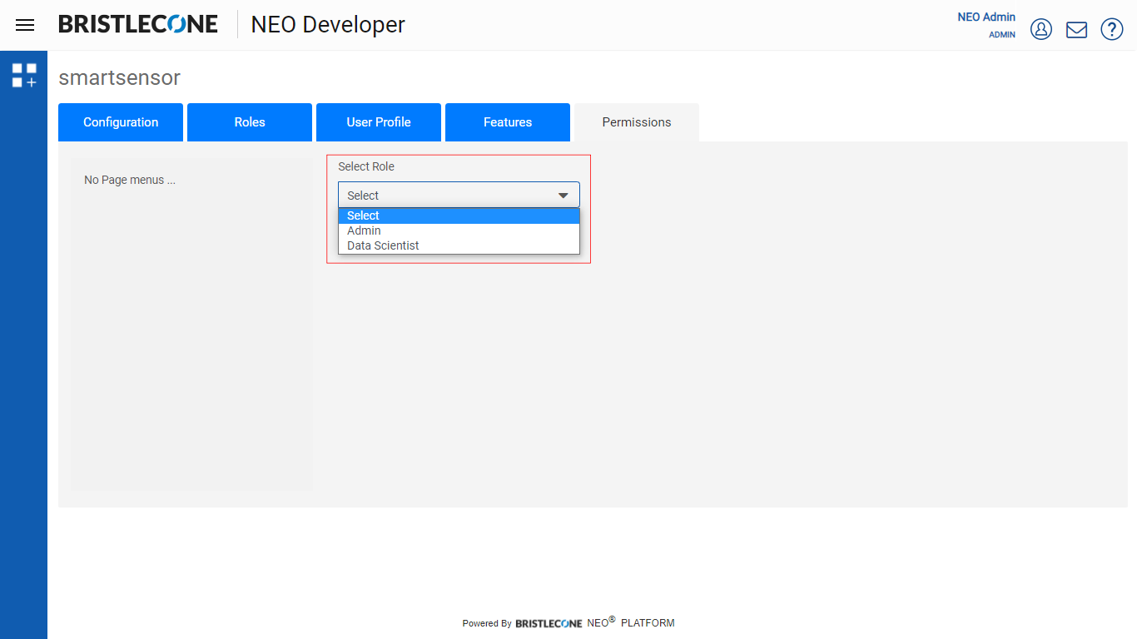Collapse the Select Role dropdown box

tap(459, 195)
